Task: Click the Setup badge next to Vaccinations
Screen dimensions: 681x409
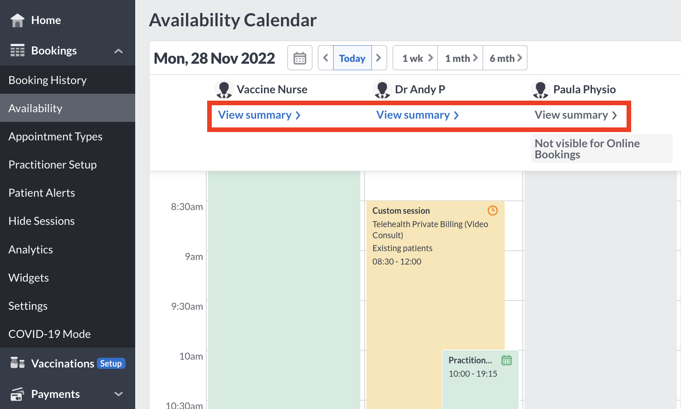Action: 111,363
